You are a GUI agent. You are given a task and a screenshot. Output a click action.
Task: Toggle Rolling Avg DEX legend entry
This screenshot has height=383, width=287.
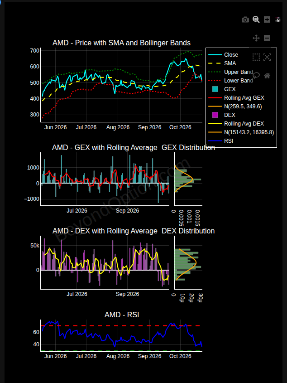[x=244, y=124]
